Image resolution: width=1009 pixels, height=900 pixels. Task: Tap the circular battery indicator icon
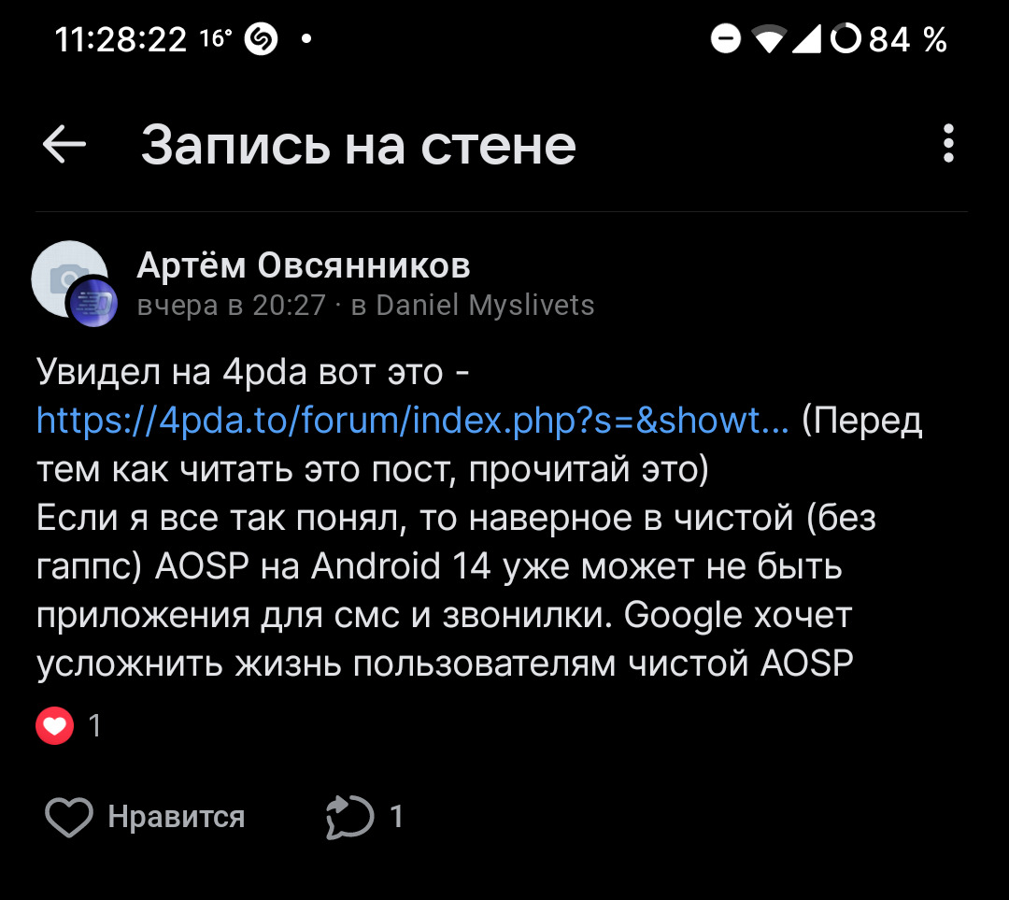coord(846,39)
